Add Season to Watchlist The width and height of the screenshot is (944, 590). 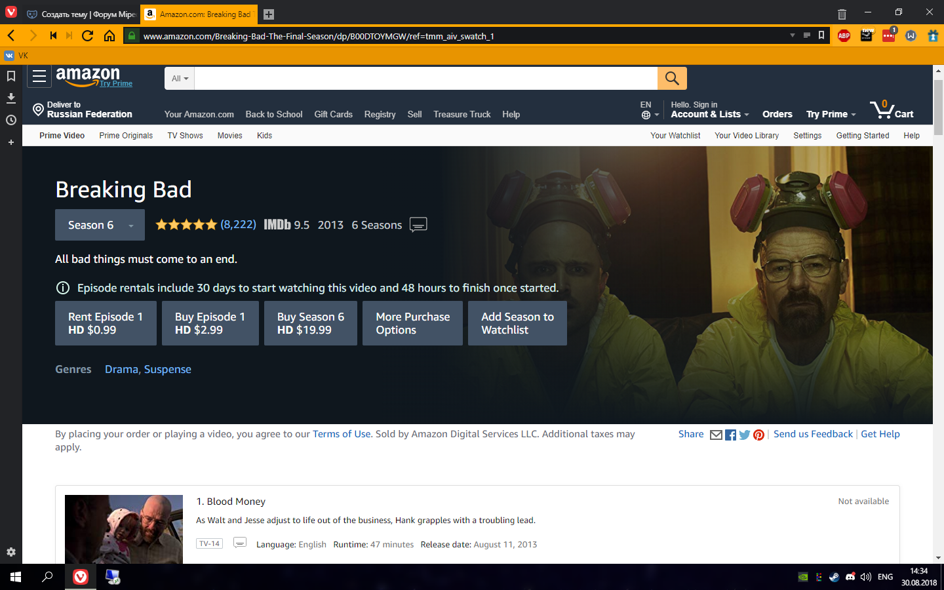[518, 323]
